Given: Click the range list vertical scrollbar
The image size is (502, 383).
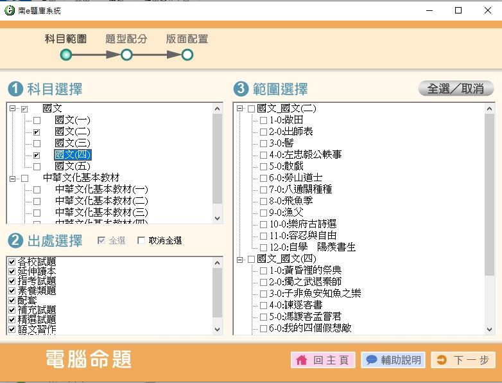Looking at the screenshot, I should click(490, 193).
